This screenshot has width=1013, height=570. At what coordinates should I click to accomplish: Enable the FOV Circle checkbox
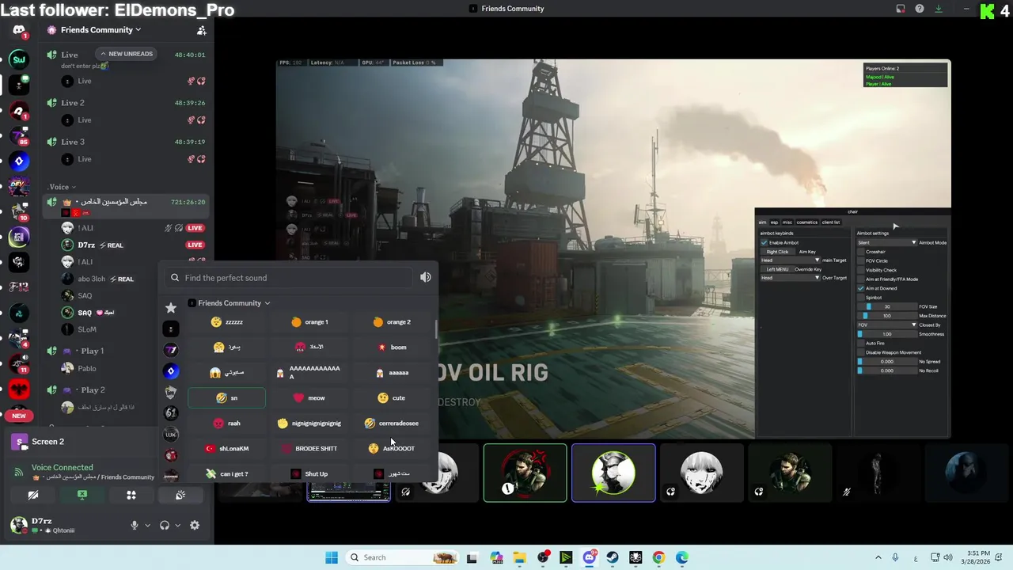[860, 260]
